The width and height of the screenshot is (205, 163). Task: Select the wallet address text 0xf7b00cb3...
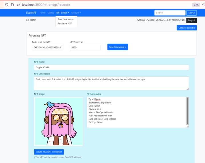coord(161,20)
